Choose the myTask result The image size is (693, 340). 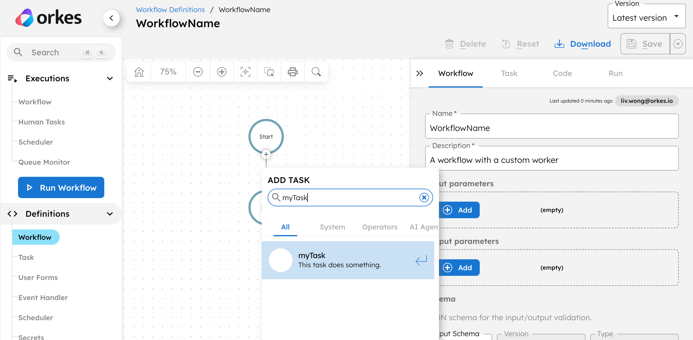point(348,260)
